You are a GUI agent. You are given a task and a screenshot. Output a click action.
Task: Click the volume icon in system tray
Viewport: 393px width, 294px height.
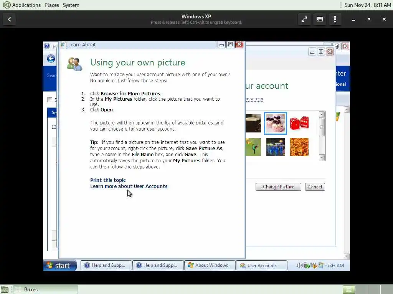pyautogui.click(x=299, y=266)
